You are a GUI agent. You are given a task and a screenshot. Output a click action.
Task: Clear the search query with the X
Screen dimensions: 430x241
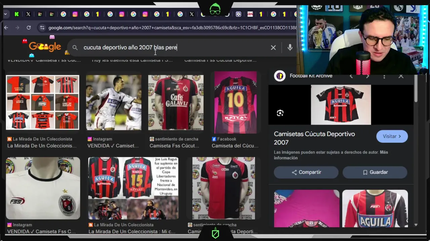point(273,48)
